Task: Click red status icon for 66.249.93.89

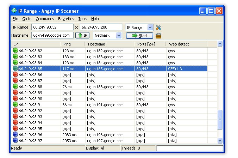Action: click(x=15, y=92)
